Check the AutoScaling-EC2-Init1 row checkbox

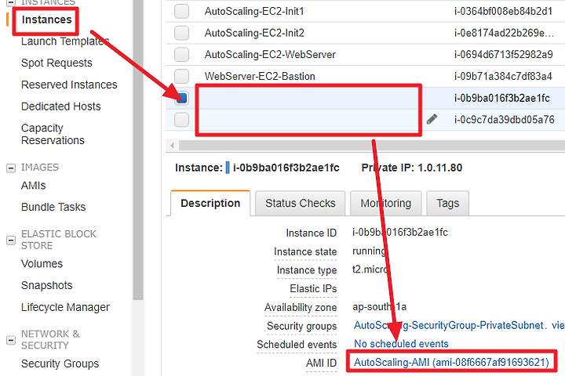tap(181, 11)
